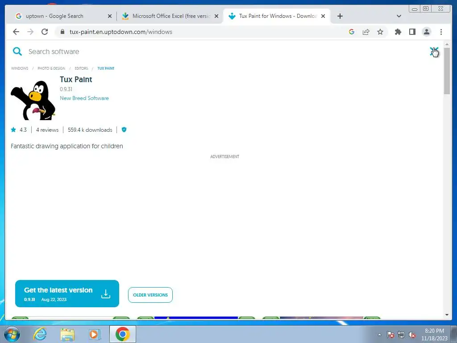Open Windows Explorer folder on taskbar
The width and height of the screenshot is (457, 343).
(67, 334)
